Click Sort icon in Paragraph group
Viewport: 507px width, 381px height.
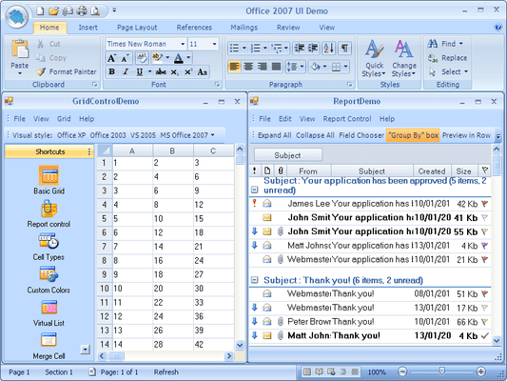328,49
